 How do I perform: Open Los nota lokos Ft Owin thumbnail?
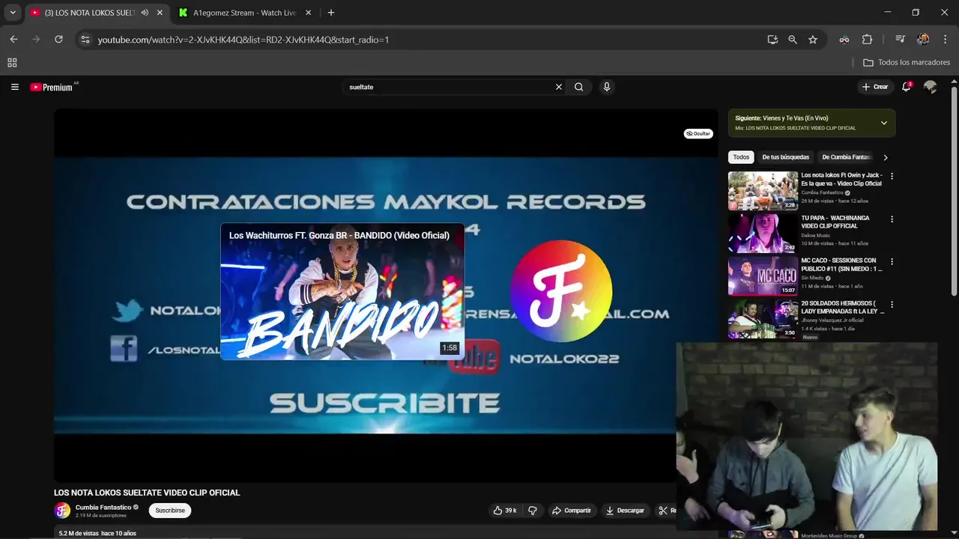pyautogui.click(x=763, y=191)
